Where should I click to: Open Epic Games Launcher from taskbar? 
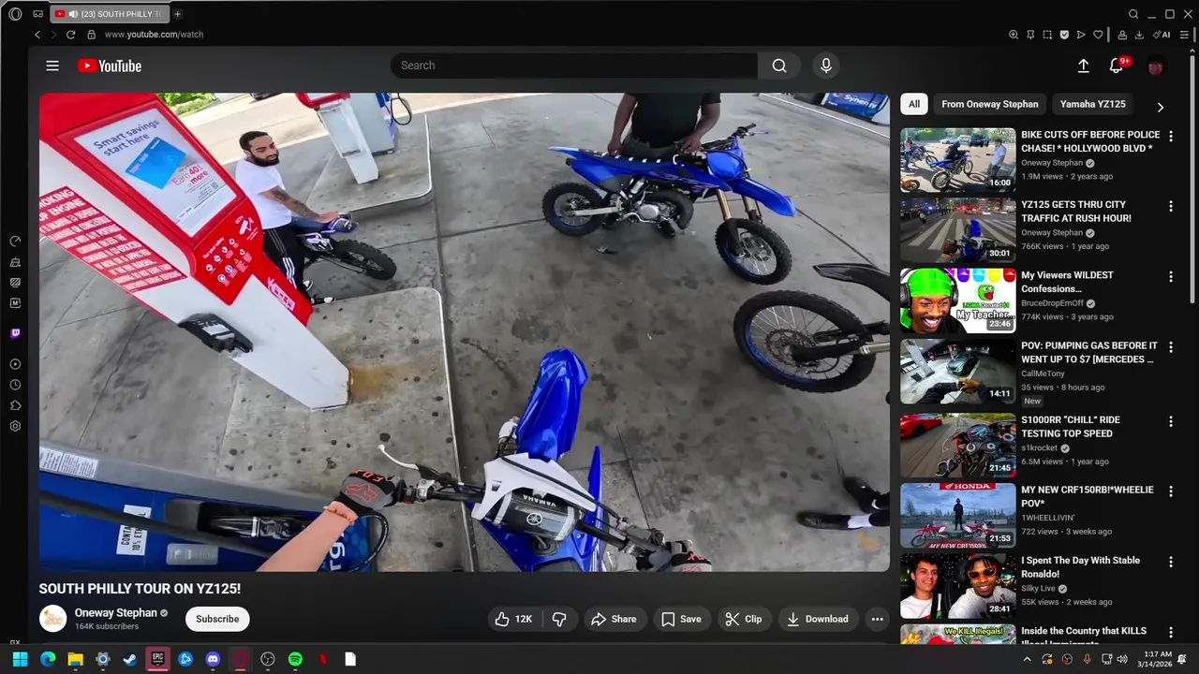point(158,659)
